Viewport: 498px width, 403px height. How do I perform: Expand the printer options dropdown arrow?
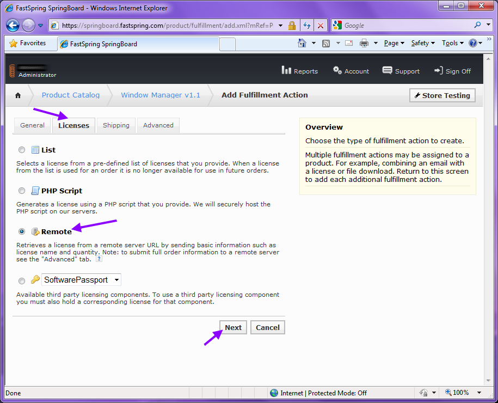(x=376, y=43)
